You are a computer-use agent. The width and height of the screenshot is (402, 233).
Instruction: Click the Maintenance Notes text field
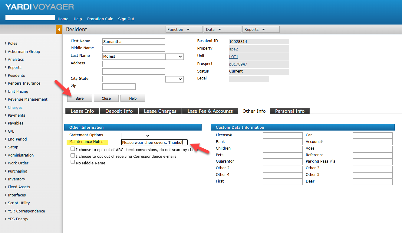click(154, 142)
